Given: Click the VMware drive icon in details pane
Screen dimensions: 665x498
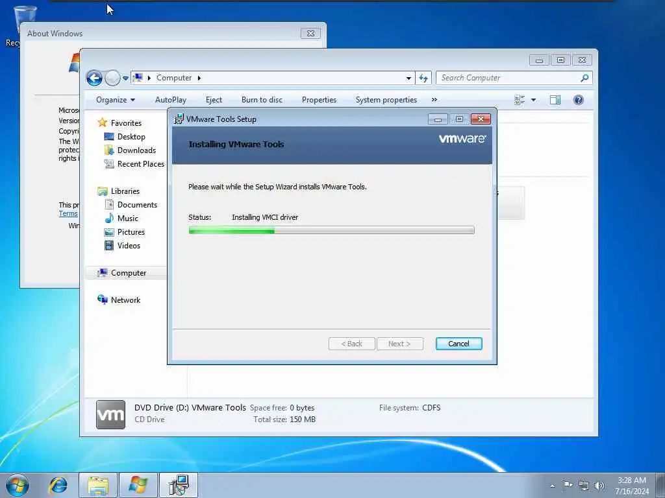Looking at the screenshot, I should point(110,414).
